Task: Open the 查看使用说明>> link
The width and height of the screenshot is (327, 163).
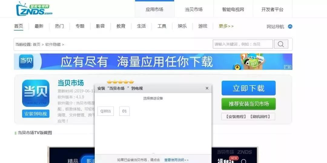Action: pyautogui.click(x=177, y=160)
